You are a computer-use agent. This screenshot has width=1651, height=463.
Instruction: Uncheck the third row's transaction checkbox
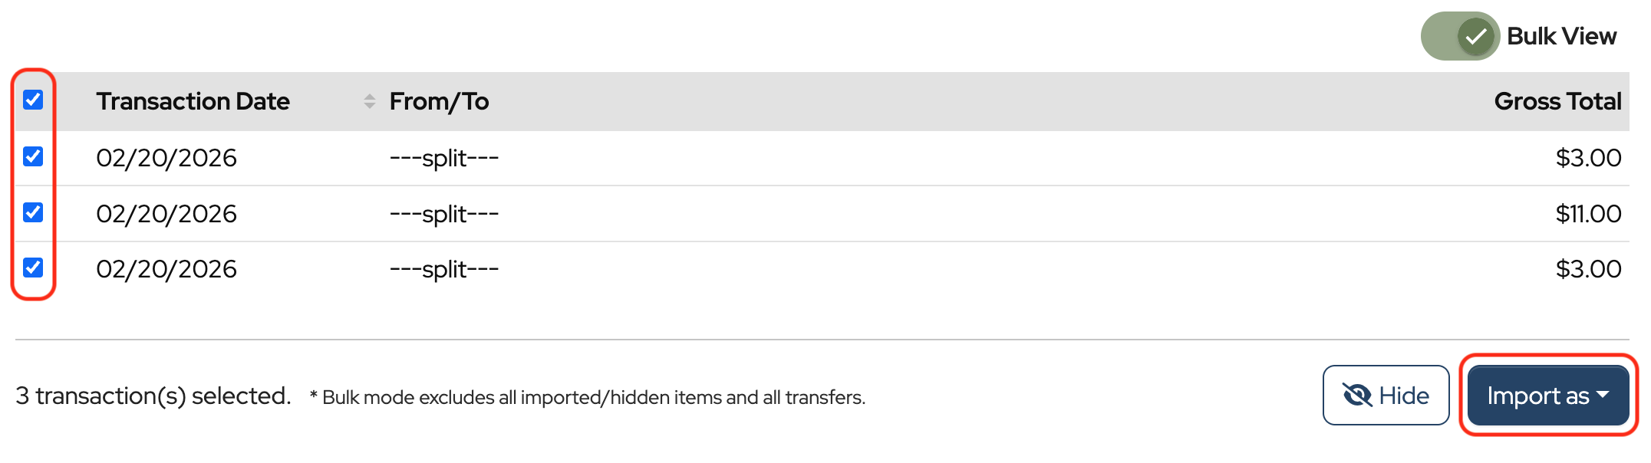pyautogui.click(x=33, y=268)
